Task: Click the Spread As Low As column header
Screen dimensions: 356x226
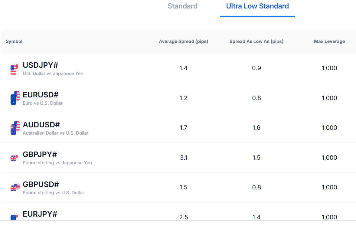Action: pyautogui.click(x=256, y=41)
